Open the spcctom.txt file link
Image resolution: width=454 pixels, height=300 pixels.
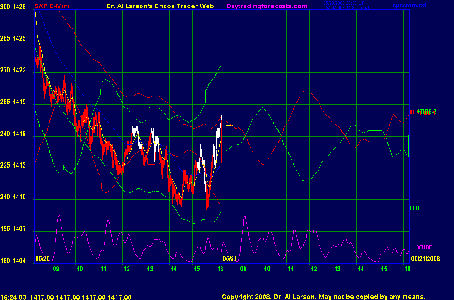(409, 6)
